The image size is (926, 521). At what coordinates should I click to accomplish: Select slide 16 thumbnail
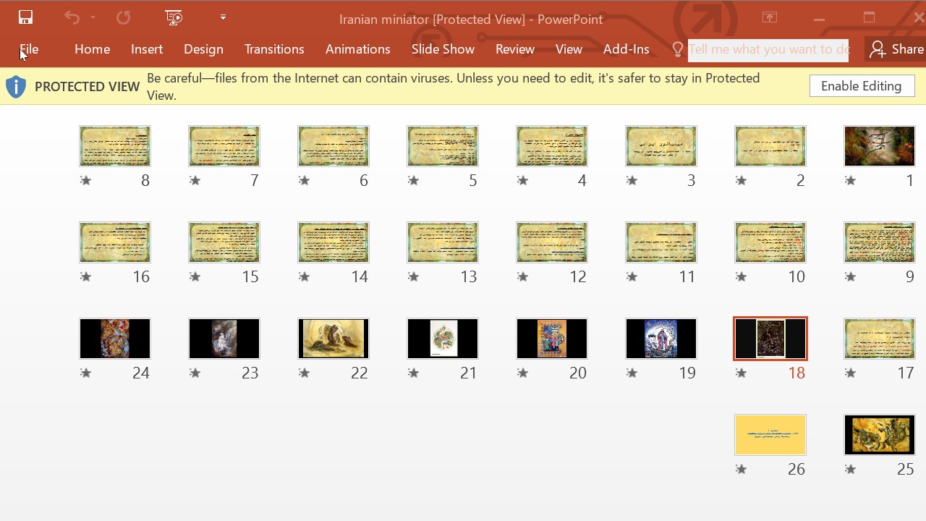coord(114,242)
